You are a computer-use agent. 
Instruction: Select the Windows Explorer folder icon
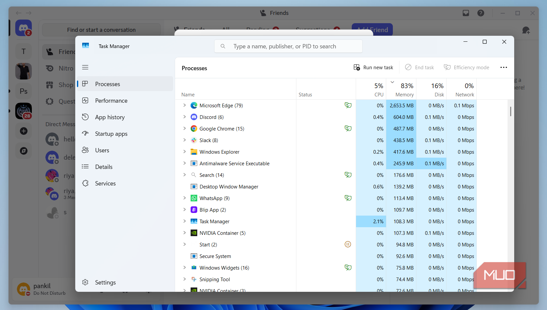coord(194,152)
